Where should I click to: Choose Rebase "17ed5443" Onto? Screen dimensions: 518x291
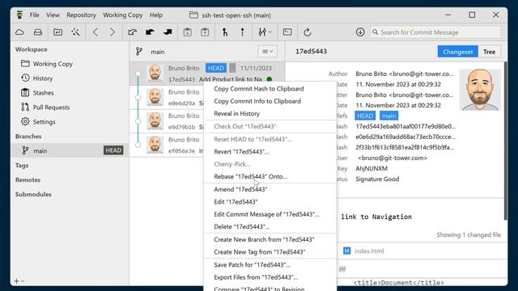(270, 176)
